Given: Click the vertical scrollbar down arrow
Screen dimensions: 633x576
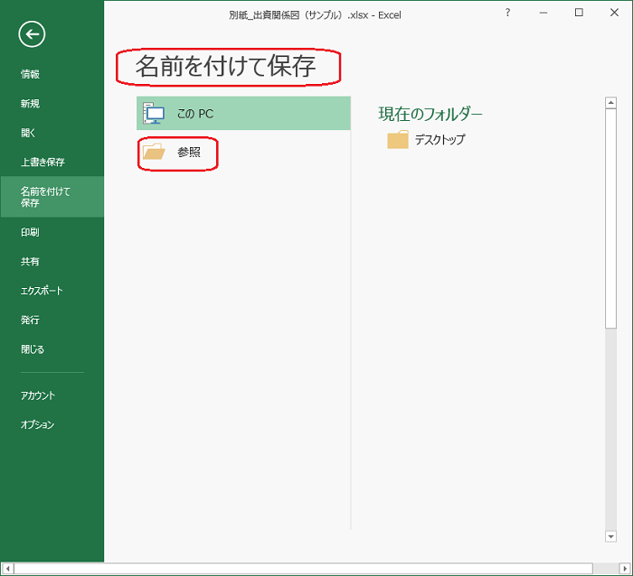Looking at the screenshot, I should 610,536.
